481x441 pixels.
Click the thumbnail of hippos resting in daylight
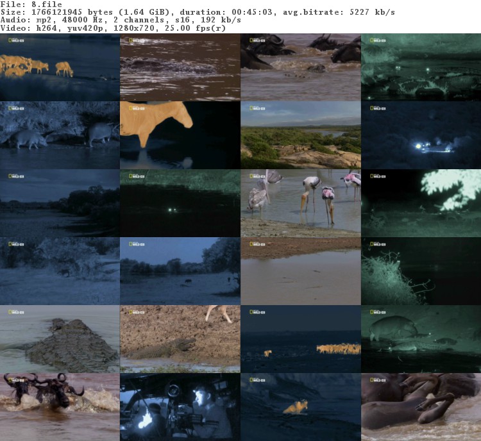421,407
